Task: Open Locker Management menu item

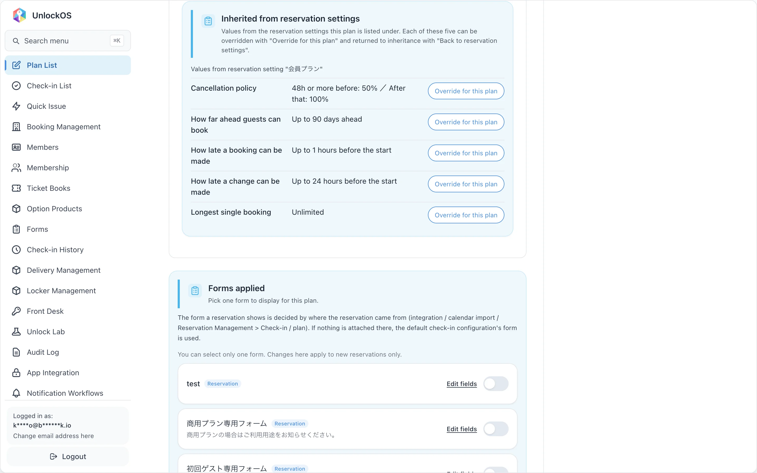Action: point(68,291)
